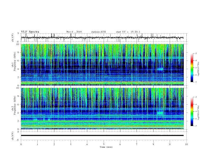Click the '0' tick on the time axis
The width and height of the screenshot is (210, 162).
point(21,144)
